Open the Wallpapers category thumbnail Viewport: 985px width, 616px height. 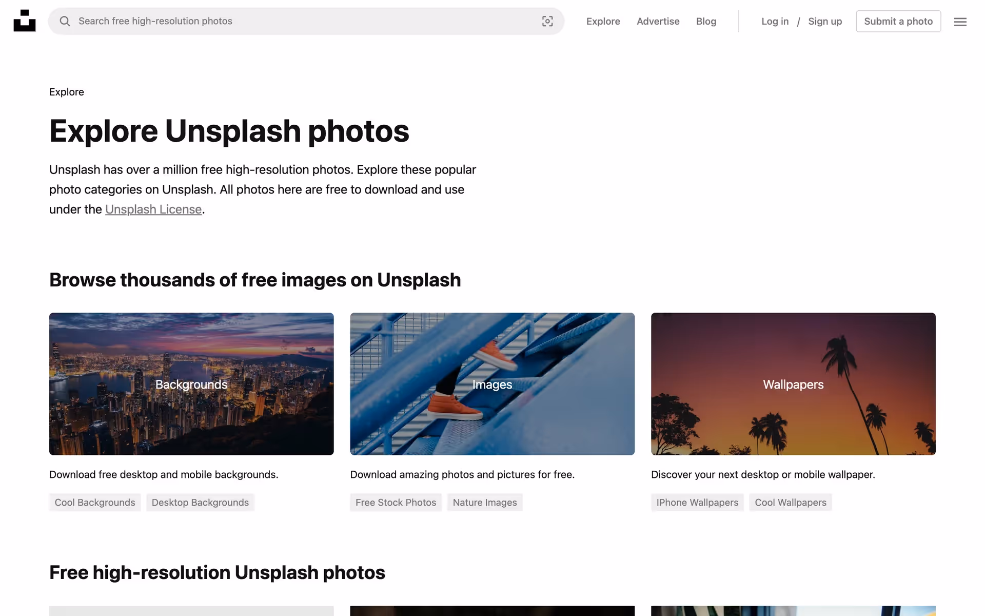(x=793, y=383)
